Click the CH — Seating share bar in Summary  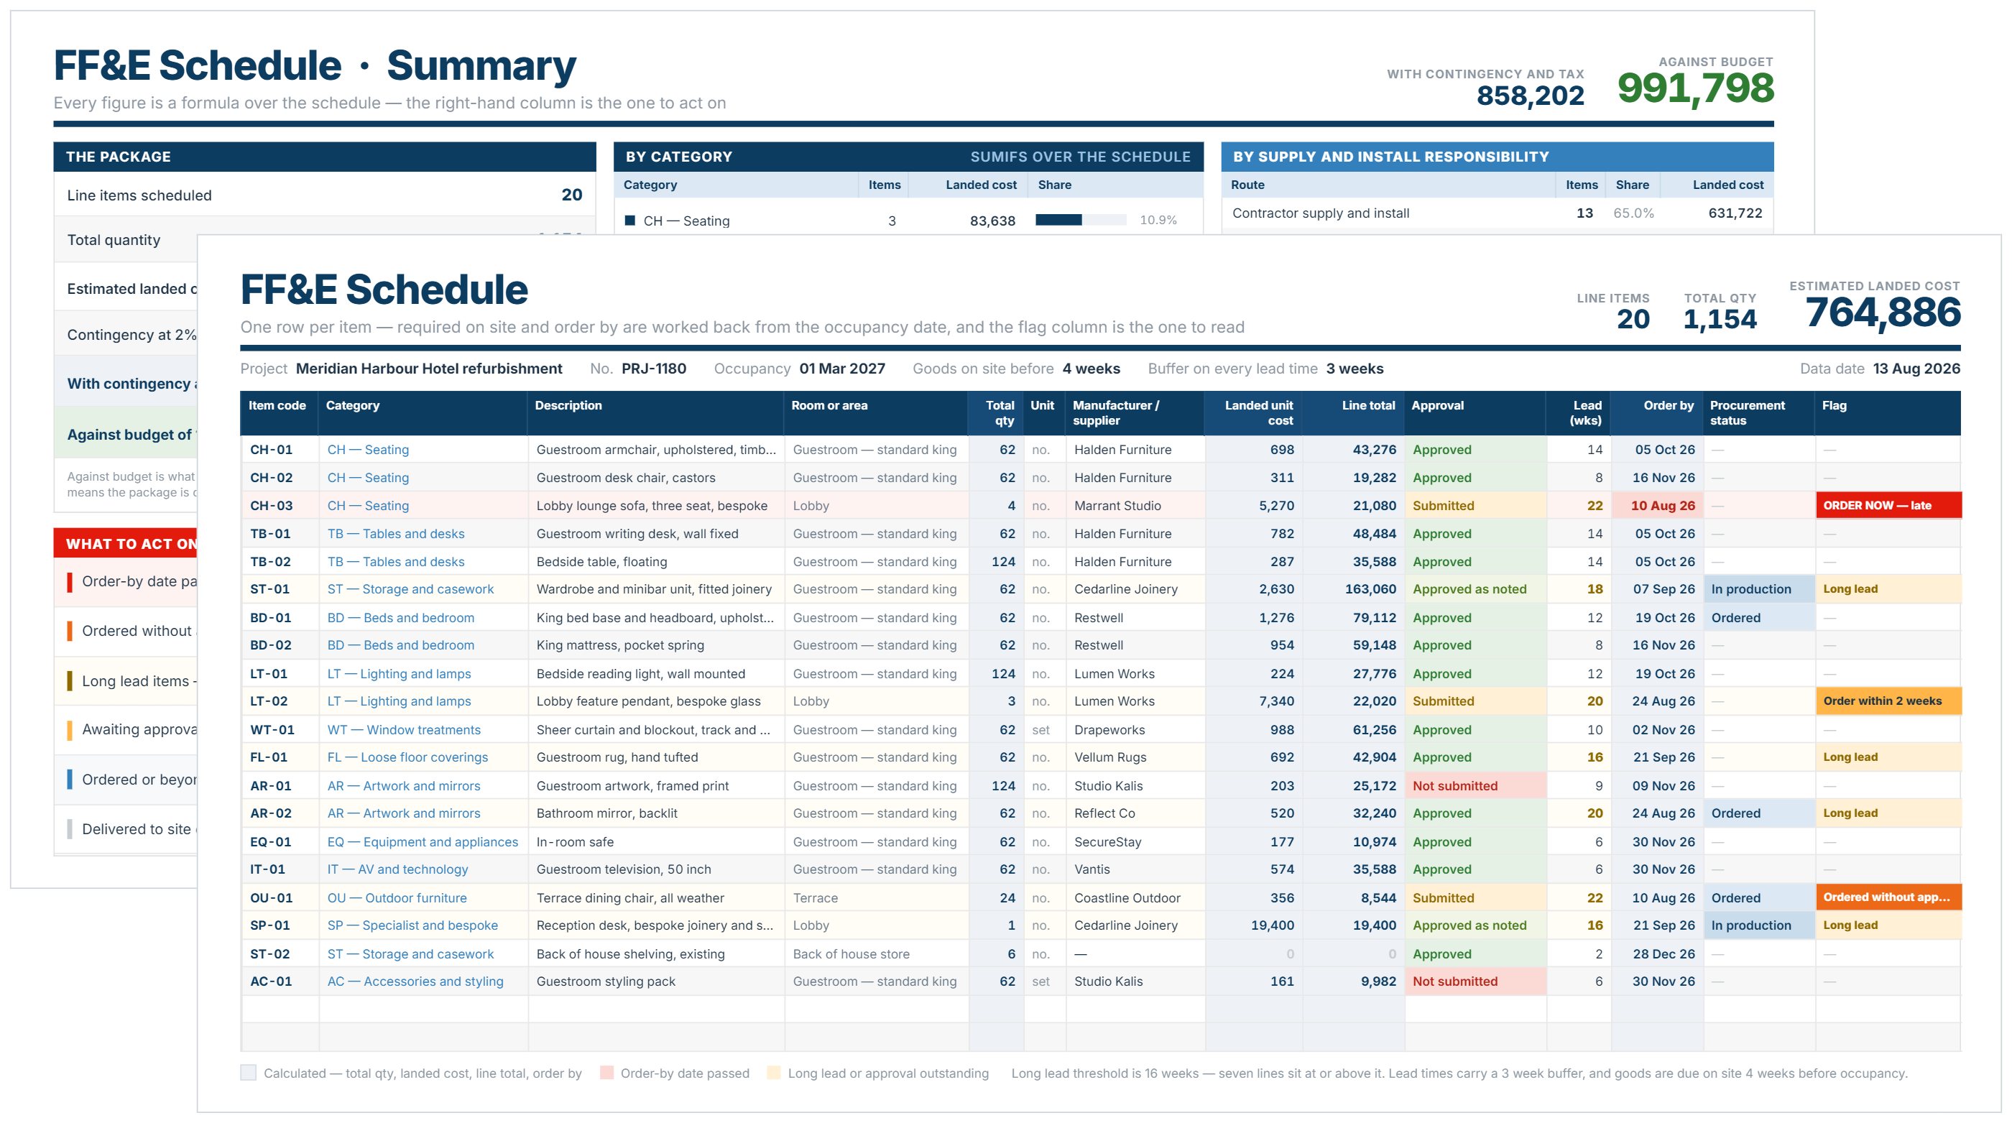coord(1080,221)
